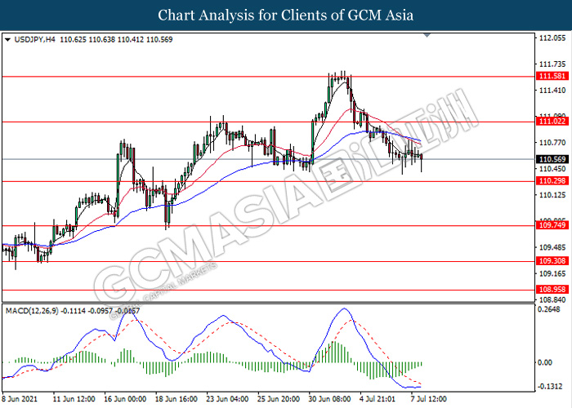Click the MACD scale value -0.1312
This screenshot has height=408, width=572.
coord(551,387)
